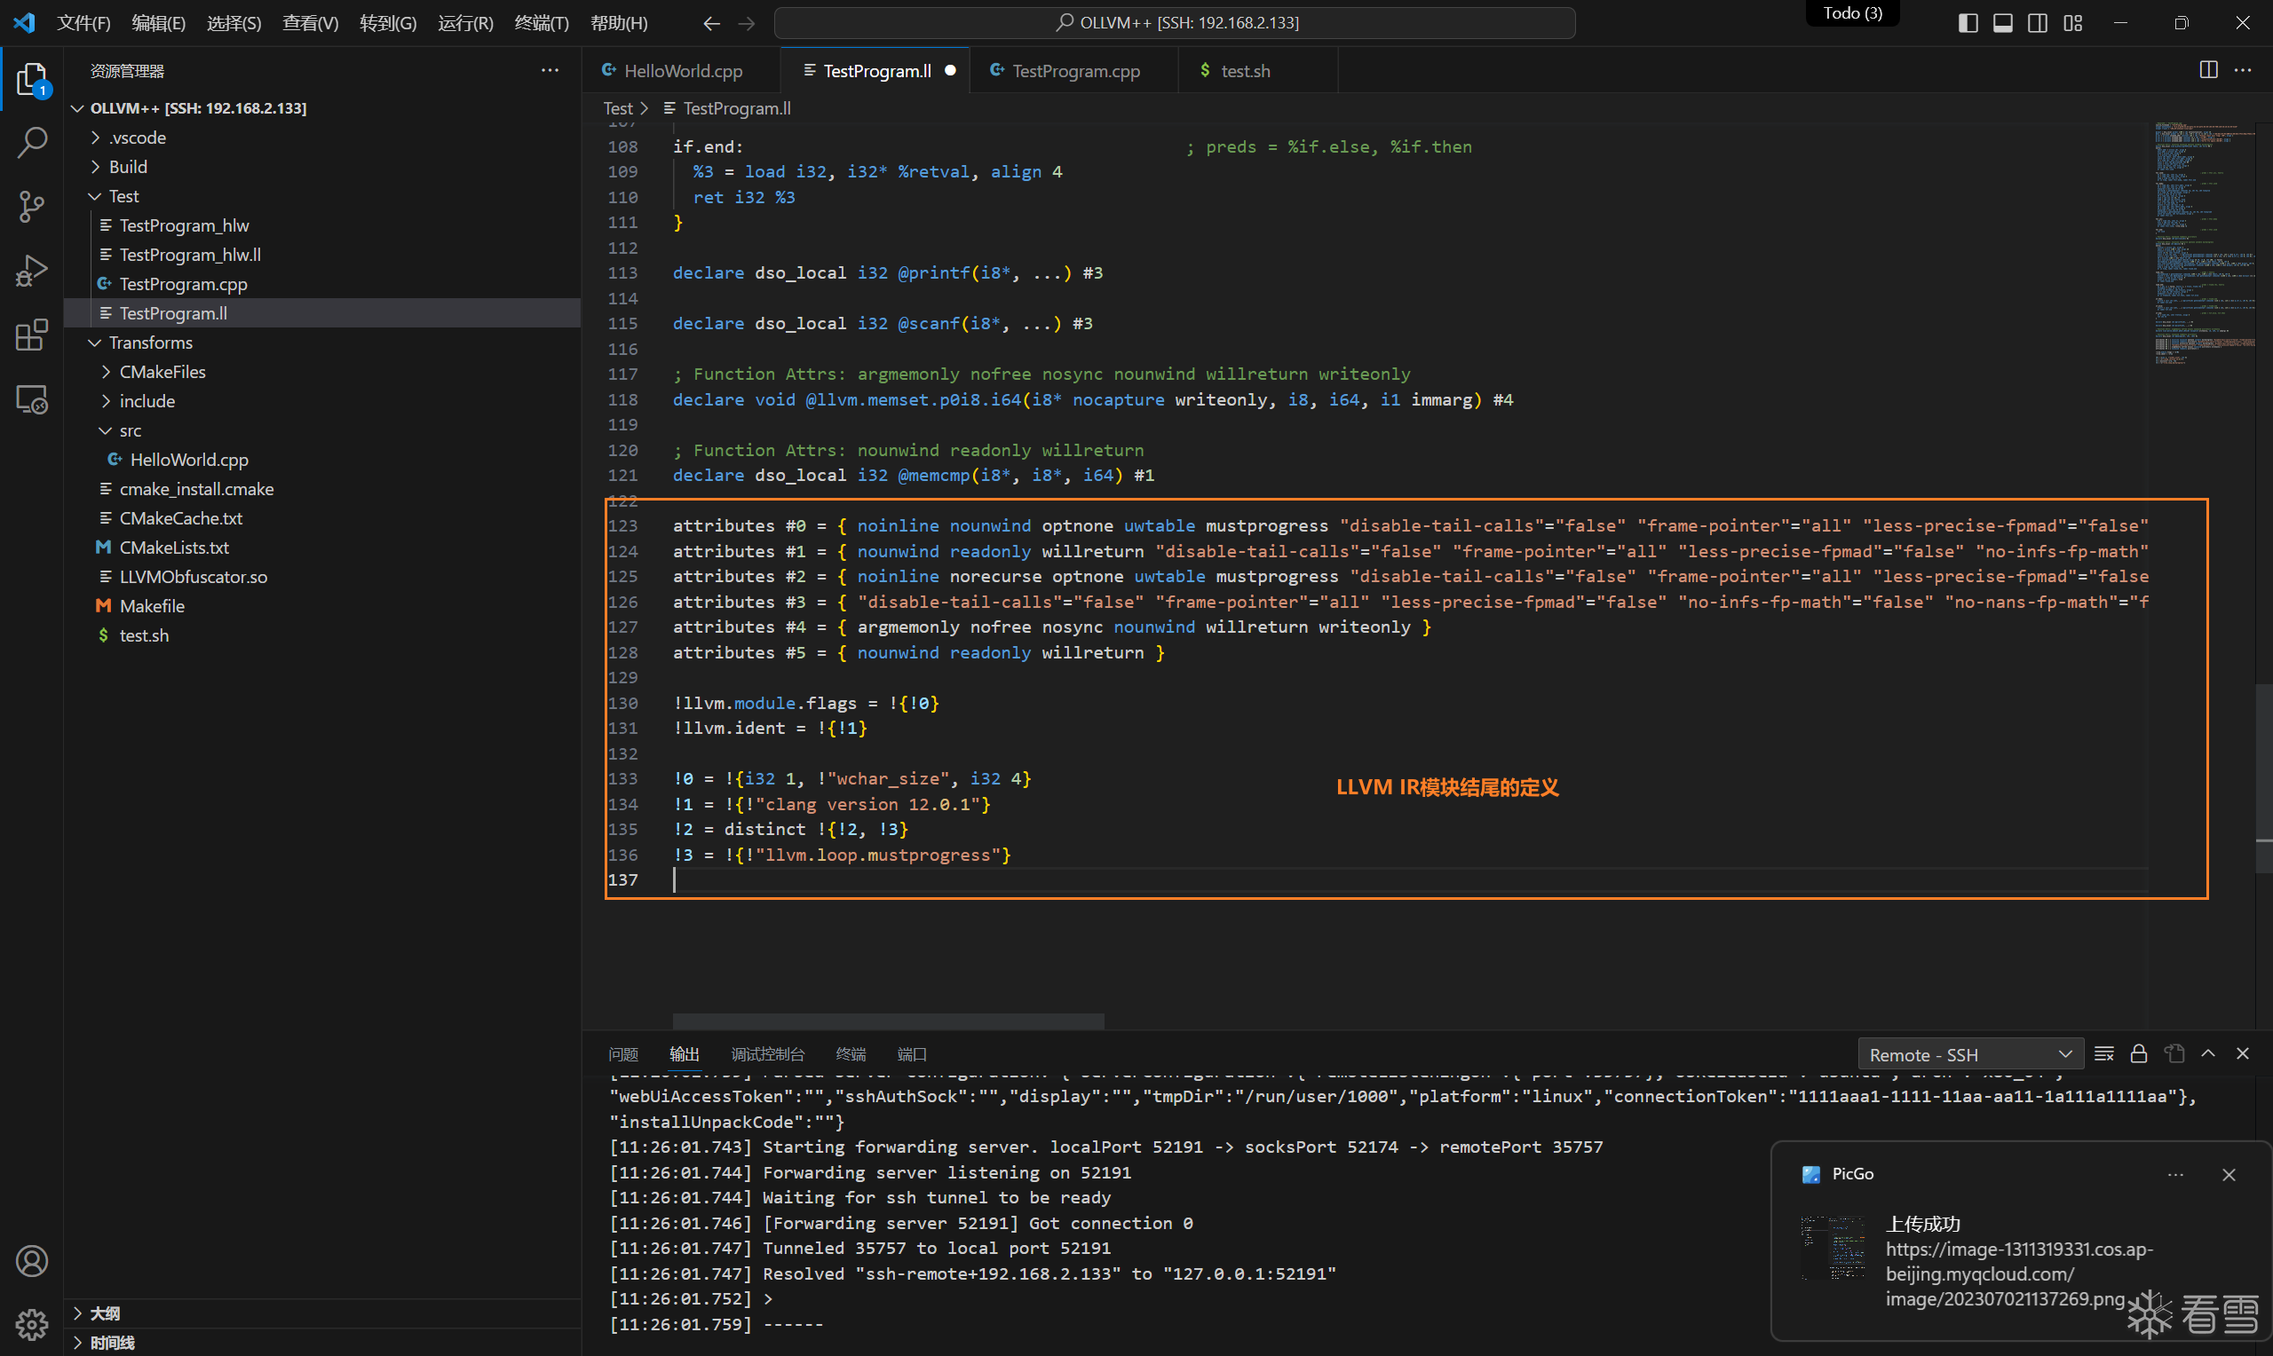Open the Remote - SSH output channel dropdown
2273x1356 pixels.
click(x=1970, y=1054)
